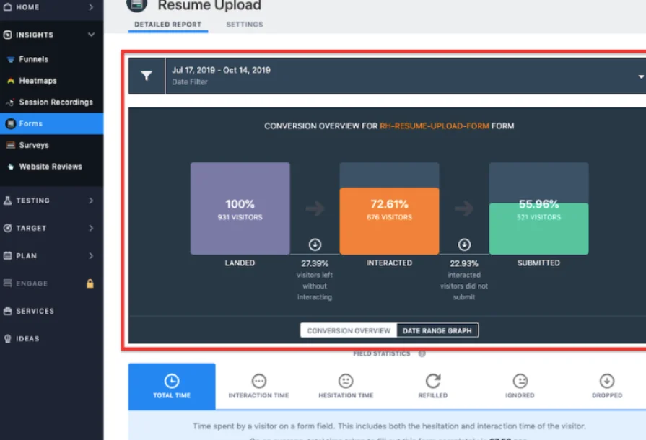Click the Services briefcase icon

(7, 311)
